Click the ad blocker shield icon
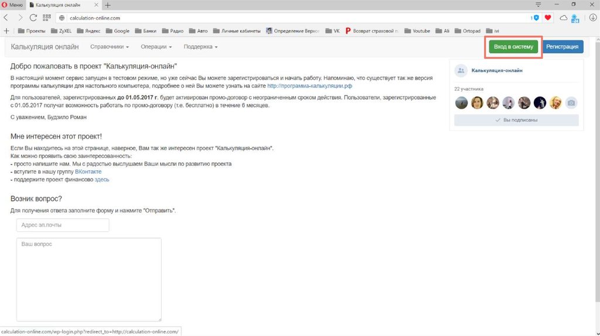This screenshot has height=336, width=600. [x=535, y=18]
